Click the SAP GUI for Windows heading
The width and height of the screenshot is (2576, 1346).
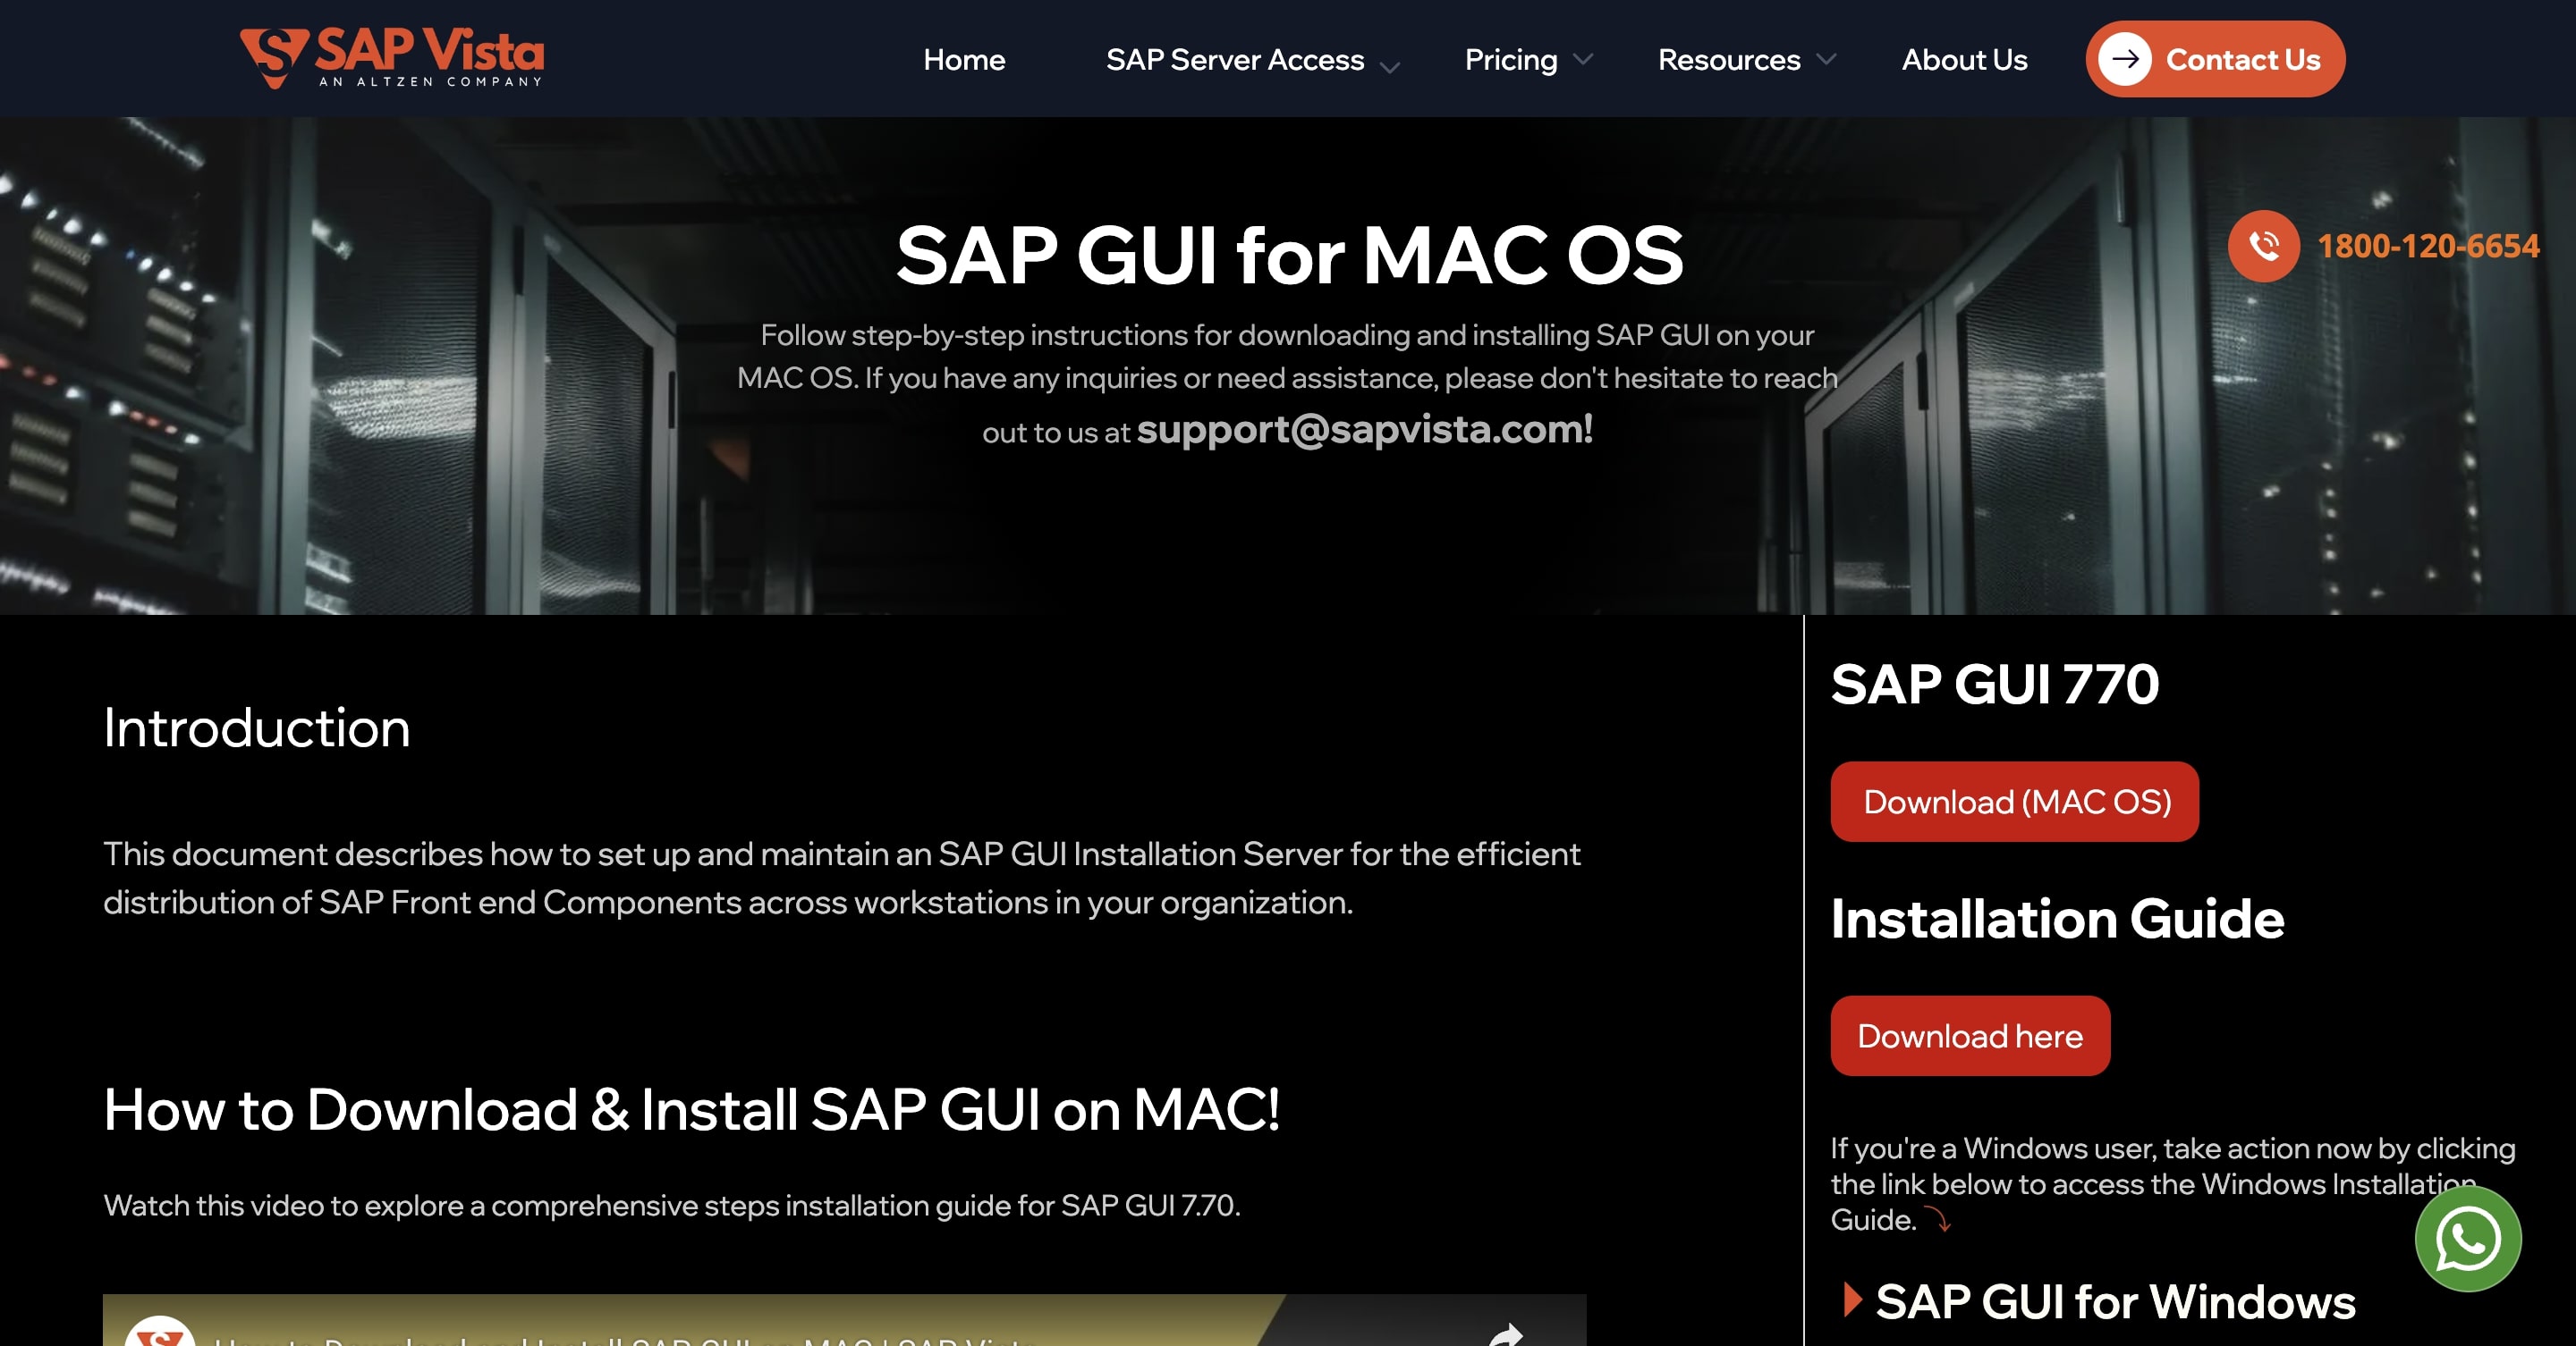2116,1300
